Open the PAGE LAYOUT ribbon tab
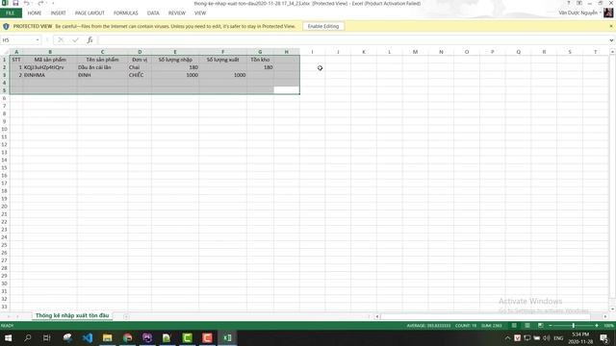Viewport: 616px width, 346px height. (x=90, y=12)
